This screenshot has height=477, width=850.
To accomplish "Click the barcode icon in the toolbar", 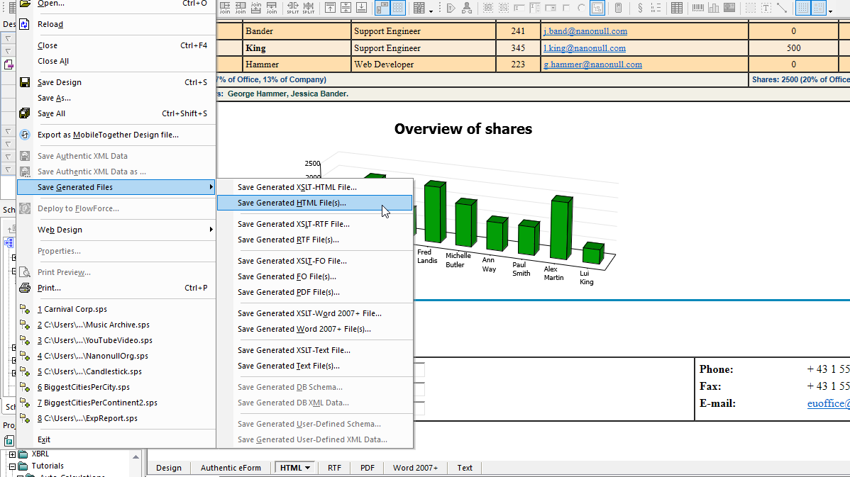I will coord(698,9).
